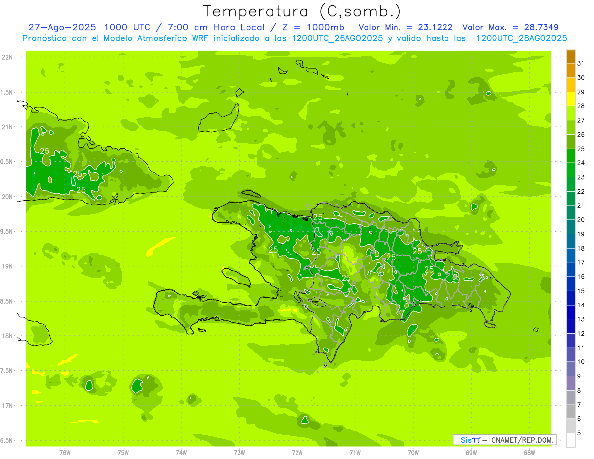Click the '72W' longitude axis label
This screenshot has width=594, height=459.
click(x=297, y=453)
